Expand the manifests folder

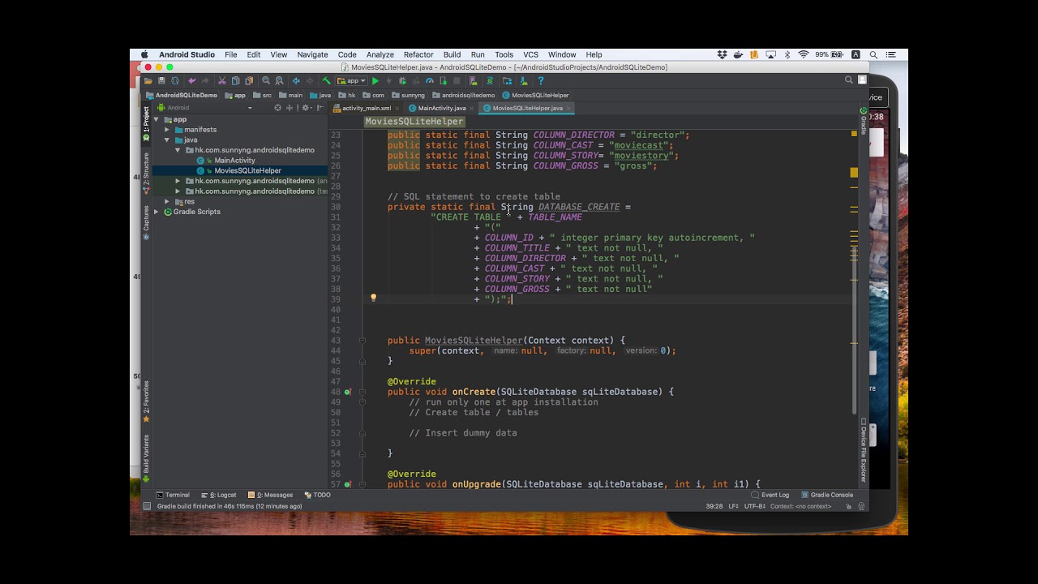[x=167, y=130]
